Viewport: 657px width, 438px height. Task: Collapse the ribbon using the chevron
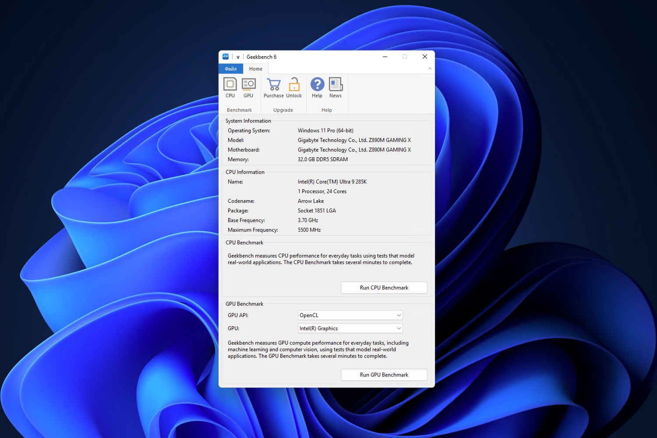tap(430, 68)
